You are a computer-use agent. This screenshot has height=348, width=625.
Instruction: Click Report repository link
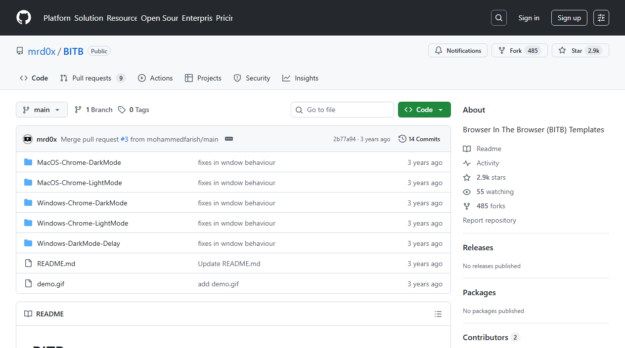coord(490,220)
